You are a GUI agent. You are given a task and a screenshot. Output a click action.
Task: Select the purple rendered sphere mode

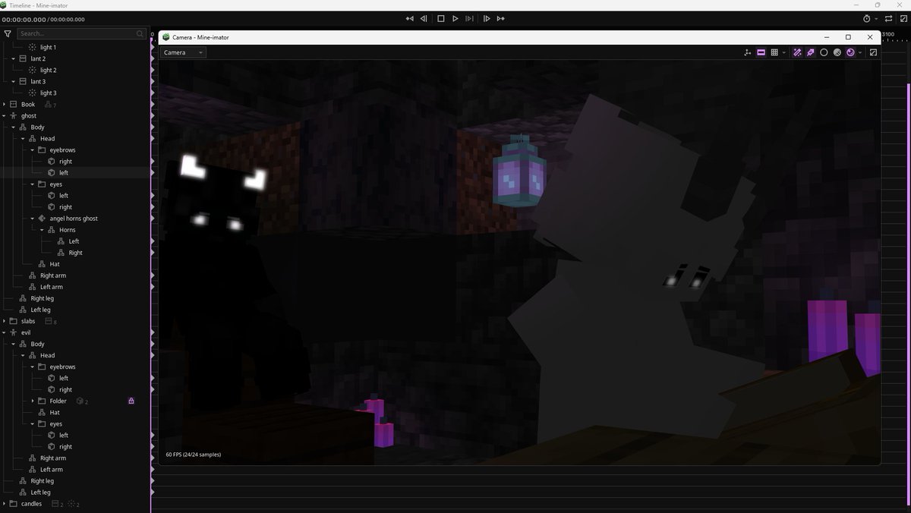click(x=850, y=52)
